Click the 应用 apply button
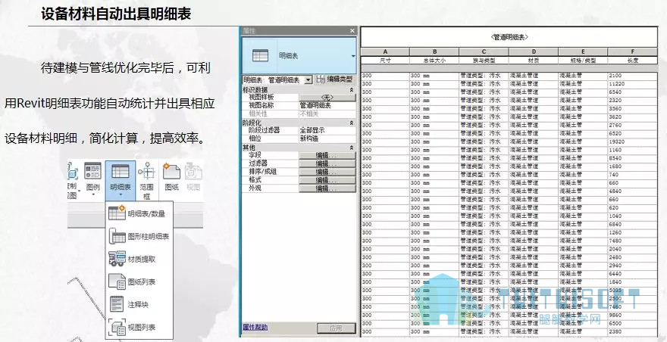Image resolution: width=667 pixels, height=342 pixels. pyautogui.click(x=336, y=328)
